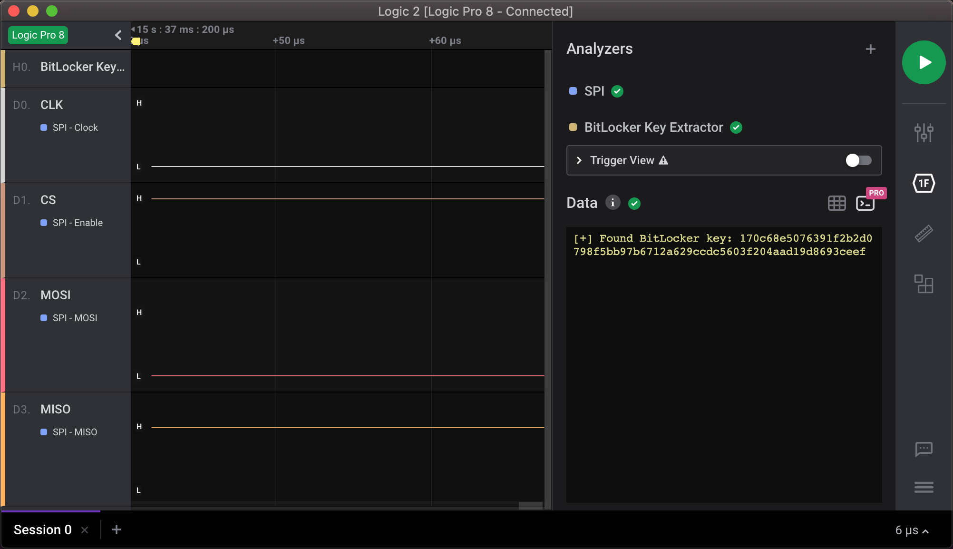
Task: Toggle the Trigger View switch
Action: [857, 159]
